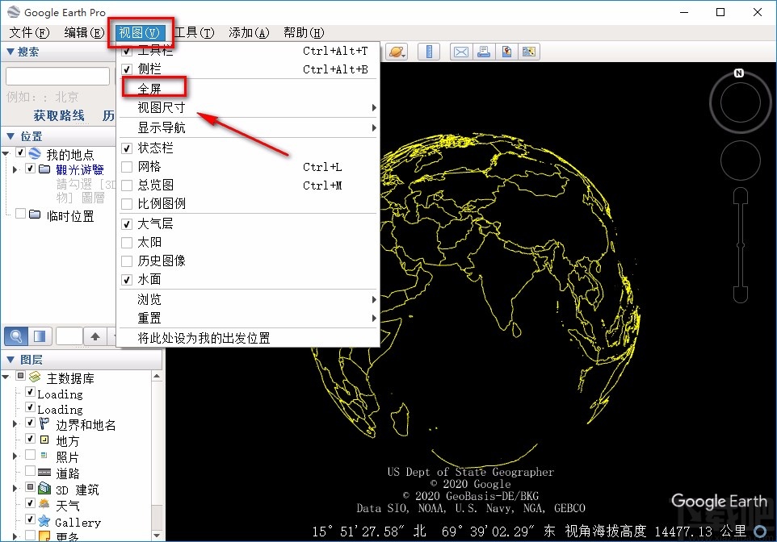The image size is (777, 542).
Task: Expand the 边界和地名 layer
Action: [x=15, y=423]
